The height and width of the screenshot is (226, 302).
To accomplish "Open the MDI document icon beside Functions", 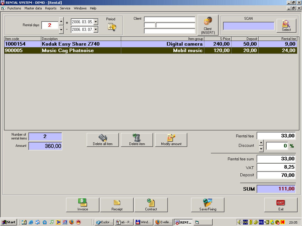I will point(3,9).
